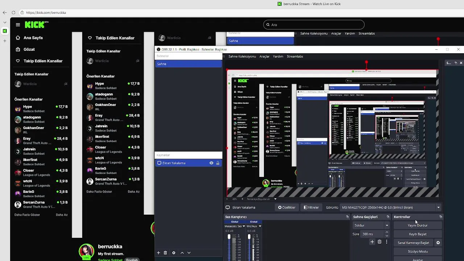Pop out the Kontroller dock
The width and height of the screenshot is (464, 261).
441,217
